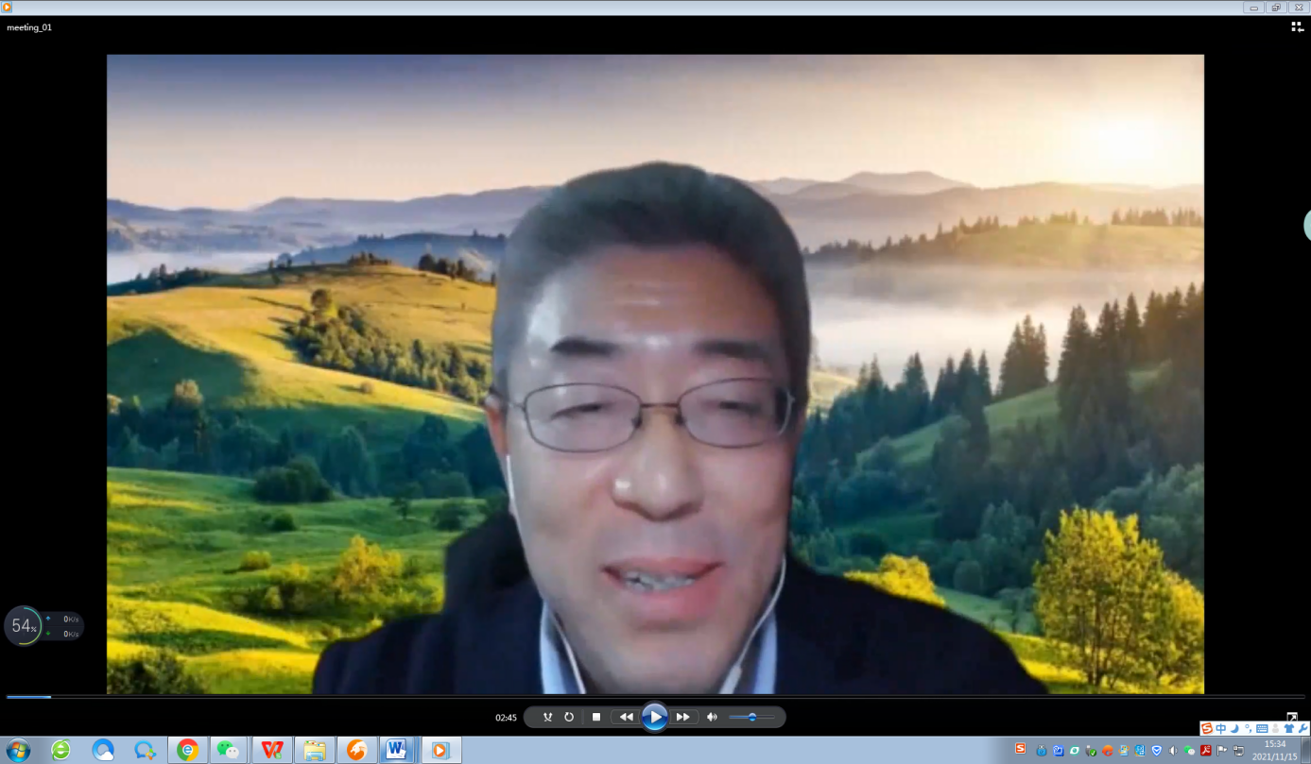Click the rewind previous button
The width and height of the screenshot is (1311, 764).
[x=626, y=718]
